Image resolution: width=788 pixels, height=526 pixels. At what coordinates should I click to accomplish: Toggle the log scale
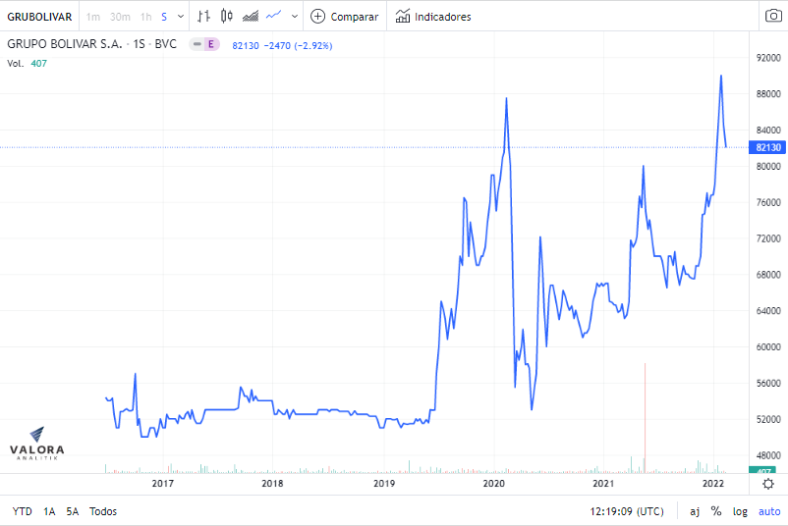click(740, 511)
